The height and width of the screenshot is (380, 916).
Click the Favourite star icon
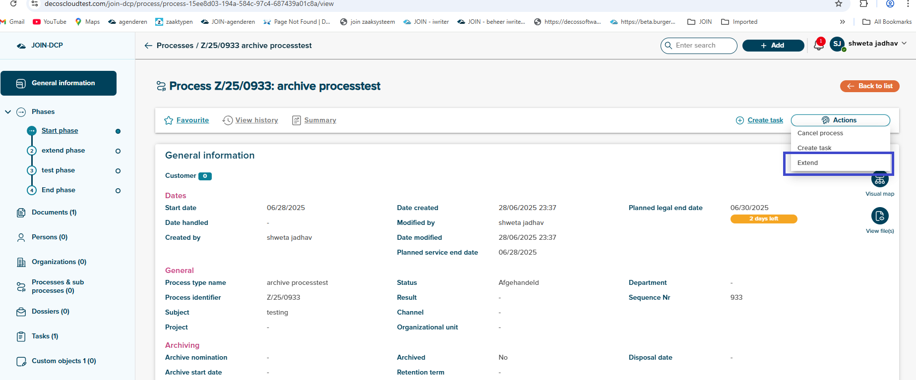(x=169, y=120)
